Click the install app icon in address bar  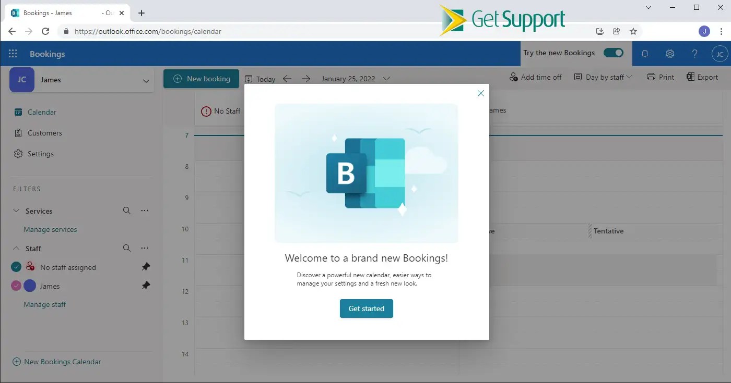(x=600, y=31)
